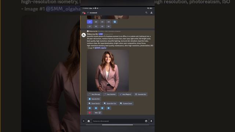This screenshot has height=132, width=235.
Task: Click the @SMM_olgahai mention
Action: click(x=100, y=48)
